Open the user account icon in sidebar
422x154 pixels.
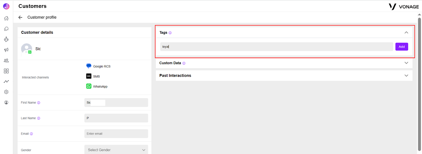(6, 102)
